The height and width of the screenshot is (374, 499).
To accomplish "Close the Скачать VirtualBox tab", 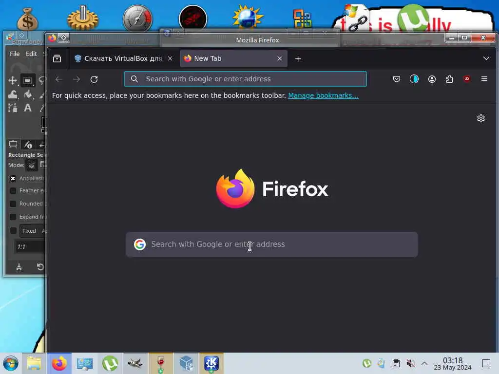I will [x=170, y=58].
